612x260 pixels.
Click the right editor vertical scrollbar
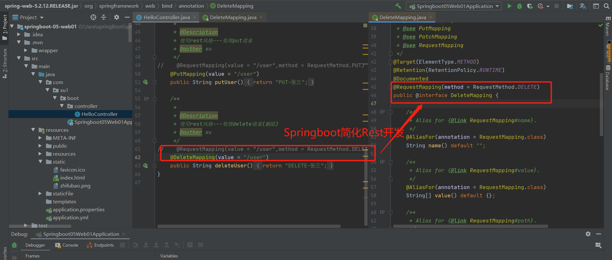click(x=601, y=104)
